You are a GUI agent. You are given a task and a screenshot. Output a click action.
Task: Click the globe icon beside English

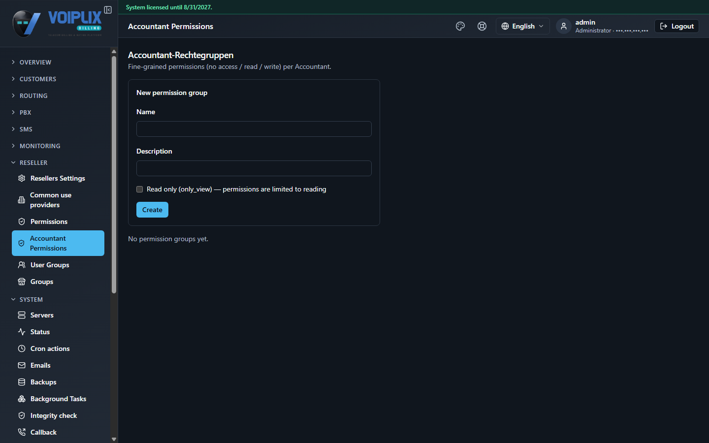point(505,26)
